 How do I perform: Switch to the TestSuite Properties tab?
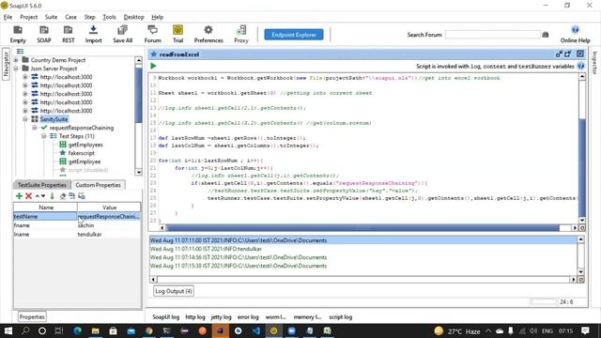tap(41, 185)
